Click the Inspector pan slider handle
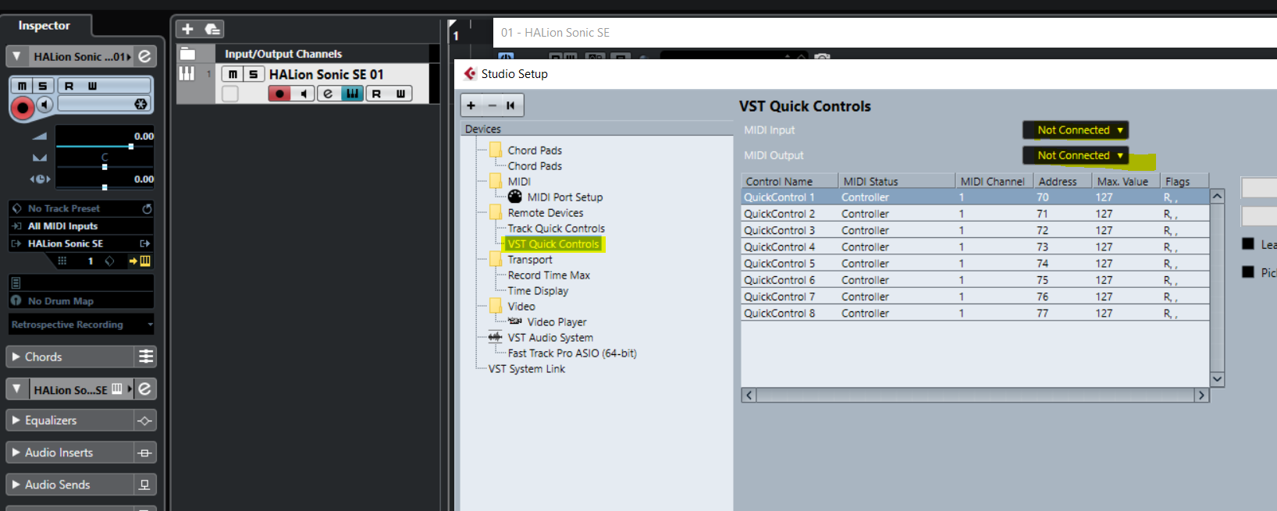1277x511 pixels. coord(105,166)
